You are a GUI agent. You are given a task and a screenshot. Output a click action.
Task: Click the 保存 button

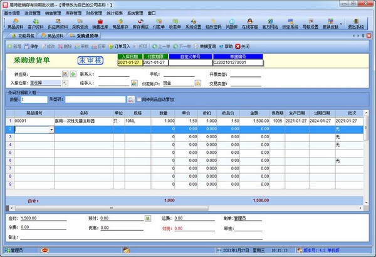[x=31, y=46]
